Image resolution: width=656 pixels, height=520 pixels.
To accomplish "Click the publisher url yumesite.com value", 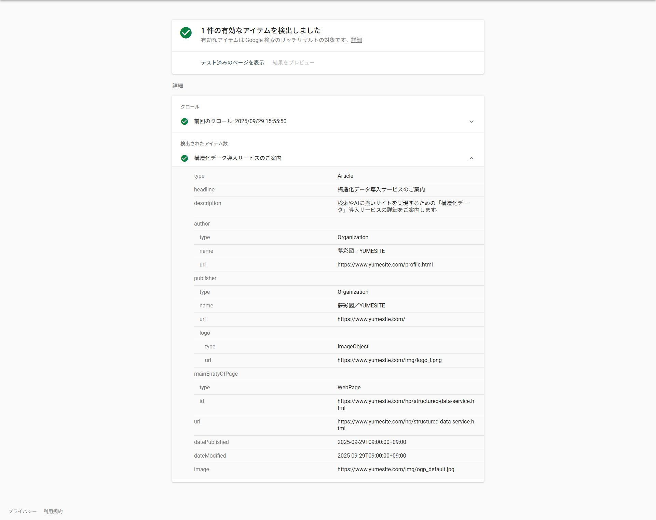I will [371, 319].
